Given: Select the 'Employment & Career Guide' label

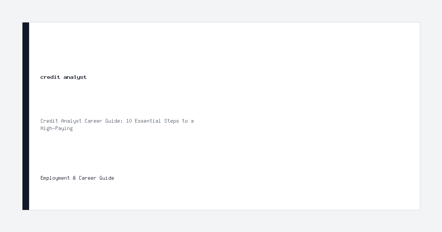Looking at the screenshot, I should point(77,178).
